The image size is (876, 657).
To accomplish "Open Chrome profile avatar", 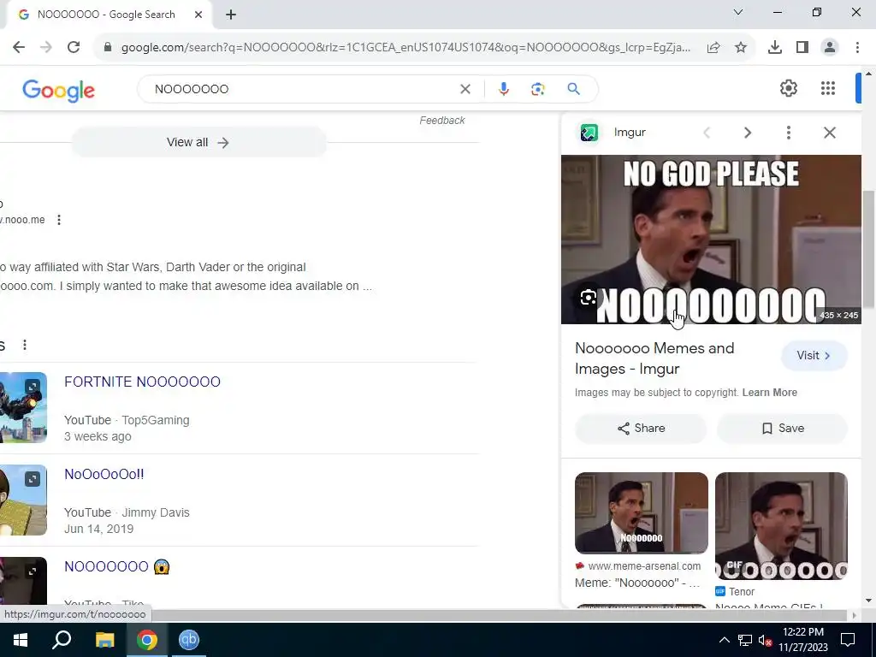I will [x=830, y=48].
